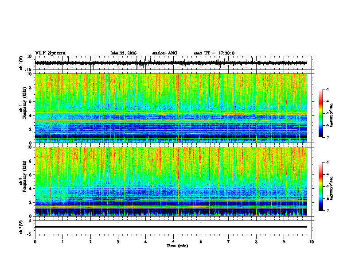
Task: Click the time axis tick label "1"
Action: (62, 242)
